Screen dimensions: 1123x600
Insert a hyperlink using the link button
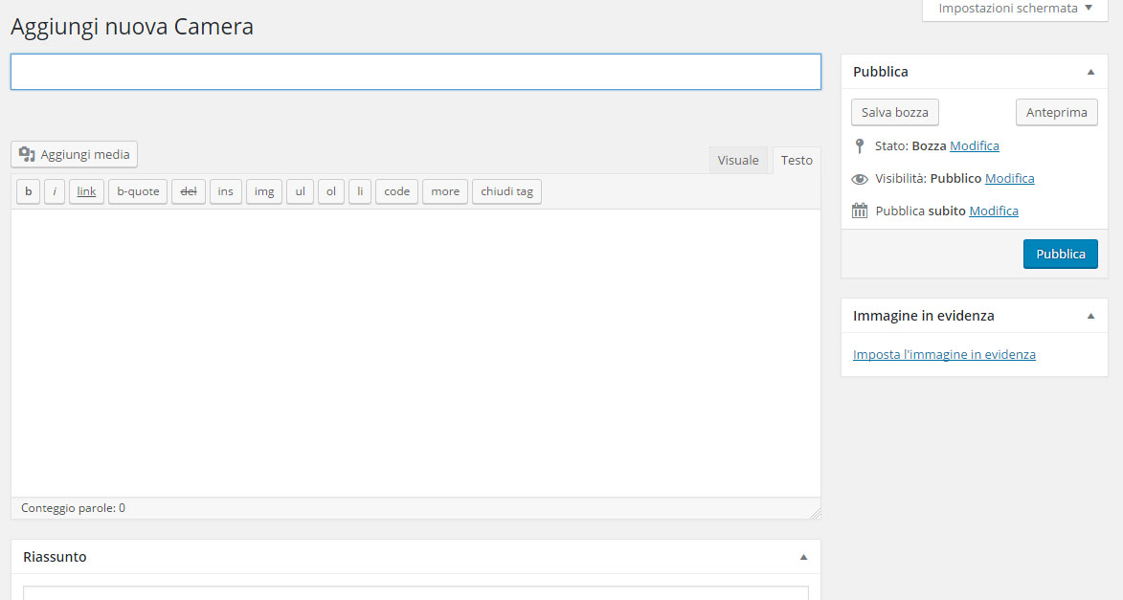pyautogui.click(x=85, y=191)
